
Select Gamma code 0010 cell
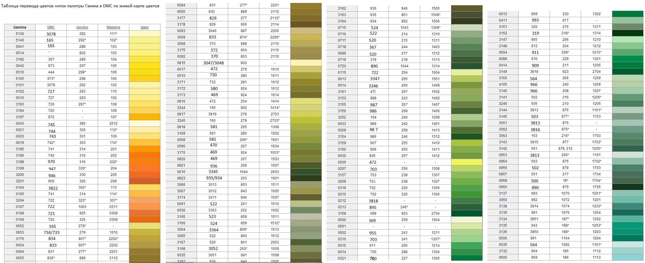[181, 76]
